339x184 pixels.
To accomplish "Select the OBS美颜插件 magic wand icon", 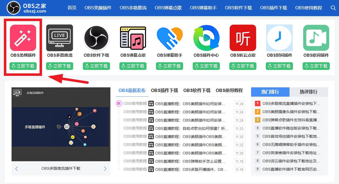I will [x=23, y=38].
